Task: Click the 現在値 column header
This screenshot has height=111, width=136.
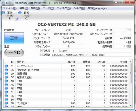Action: (69, 62)
